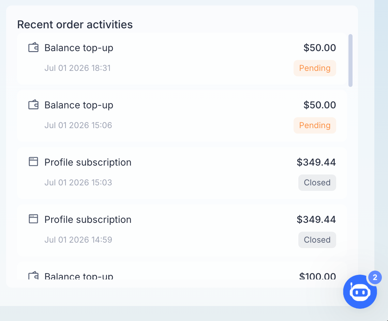The width and height of the screenshot is (388, 321).
Task: Click the $50.00 amount on 18:31 order
Action: point(320,48)
